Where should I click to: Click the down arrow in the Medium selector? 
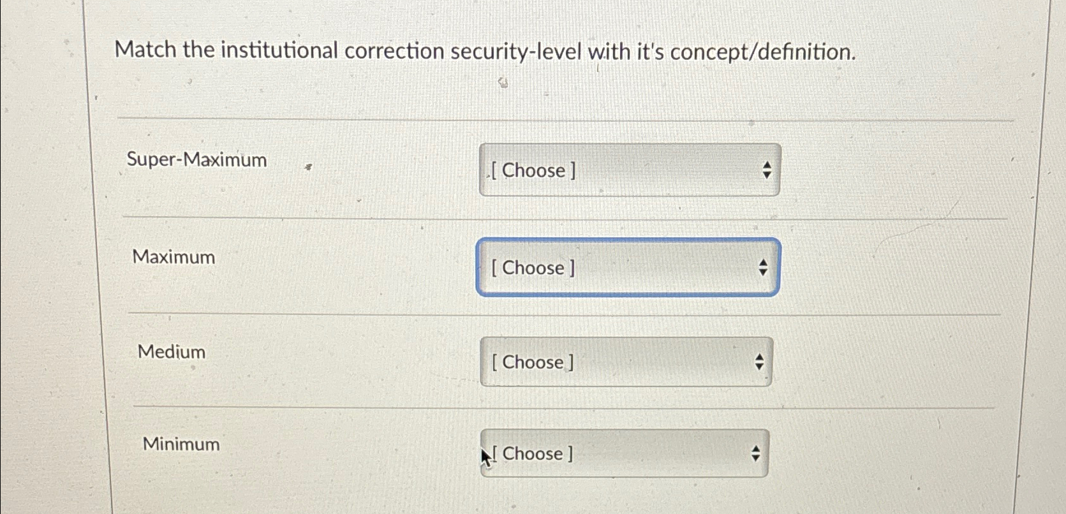(x=759, y=366)
